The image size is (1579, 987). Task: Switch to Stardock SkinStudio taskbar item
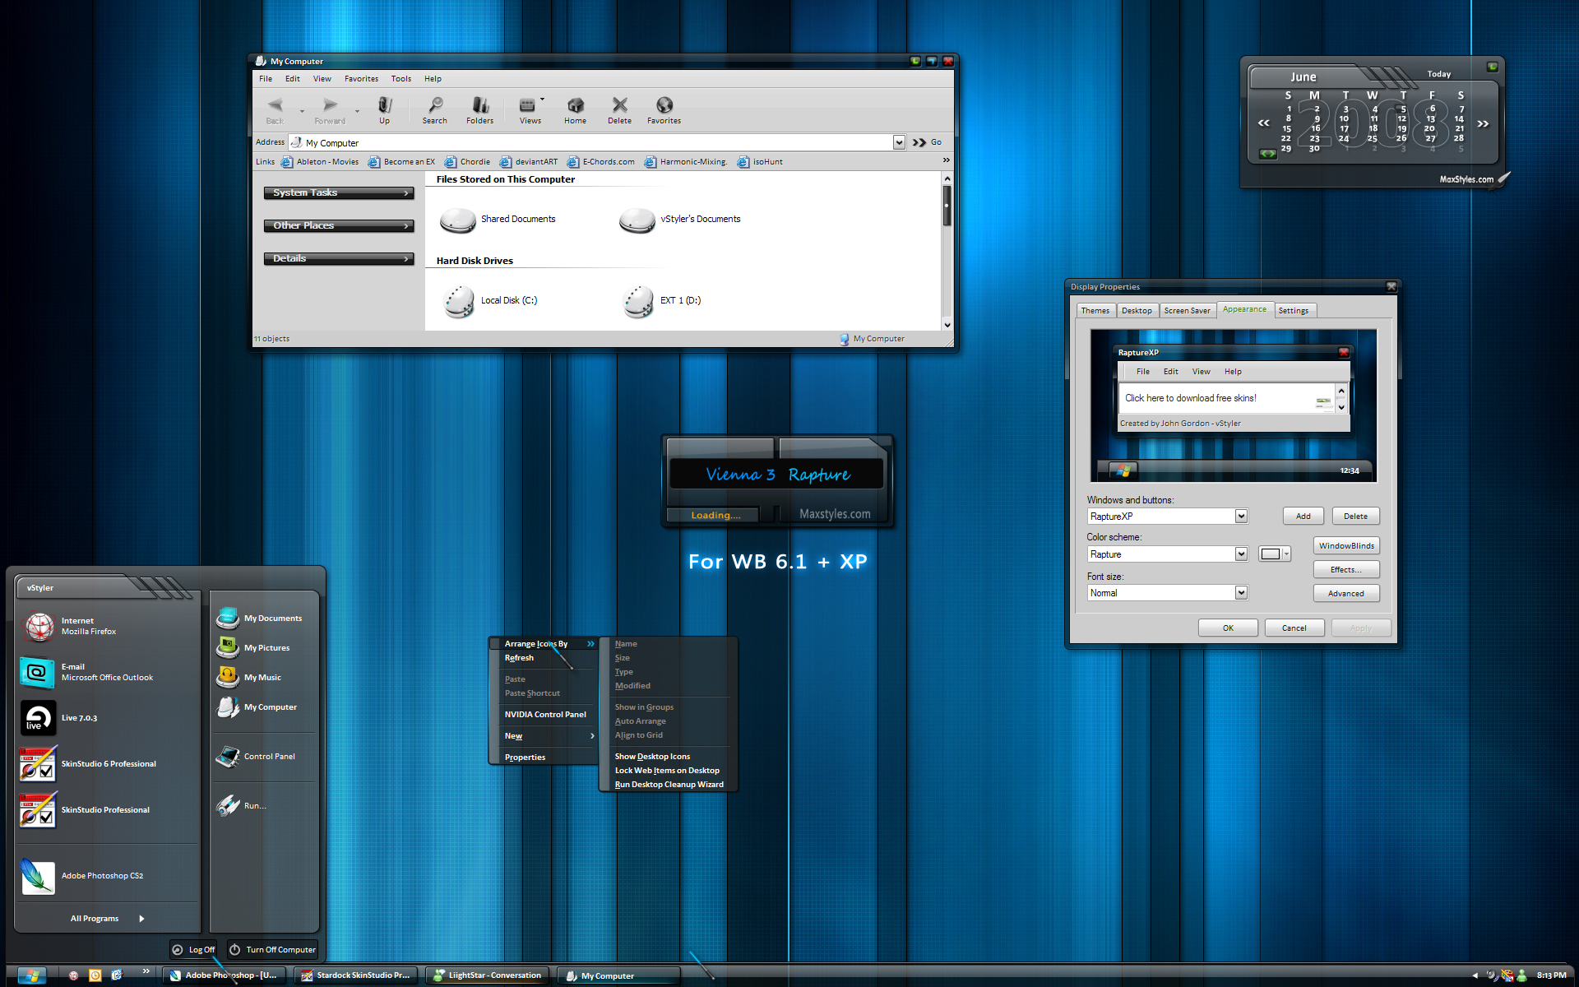[356, 975]
